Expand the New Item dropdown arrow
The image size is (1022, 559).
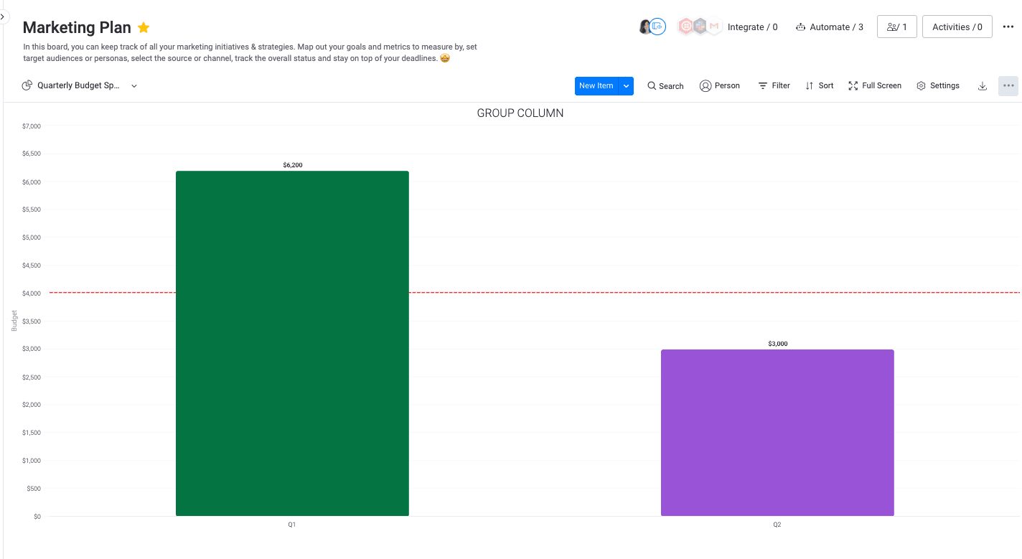pyautogui.click(x=625, y=85)
